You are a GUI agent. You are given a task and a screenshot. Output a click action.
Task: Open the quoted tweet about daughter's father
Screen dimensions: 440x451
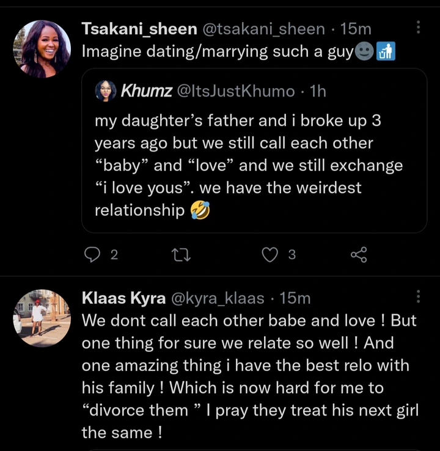[x=254, y=165]
